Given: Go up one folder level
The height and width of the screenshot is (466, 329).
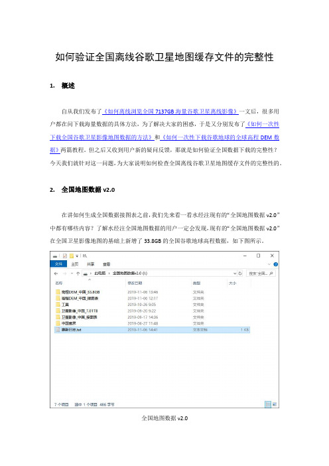Looking at the screenshot, I should click(78, 273).
